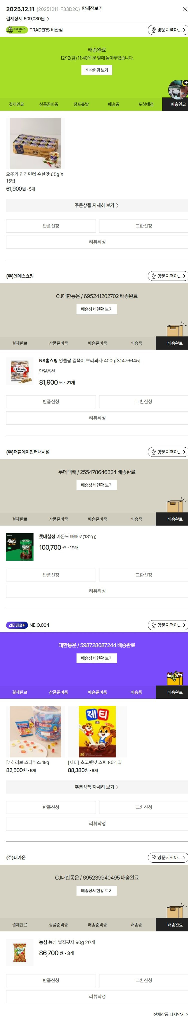Select the 배송완료 step in green banner
188x1029 pixels.
tap(178, 104)
